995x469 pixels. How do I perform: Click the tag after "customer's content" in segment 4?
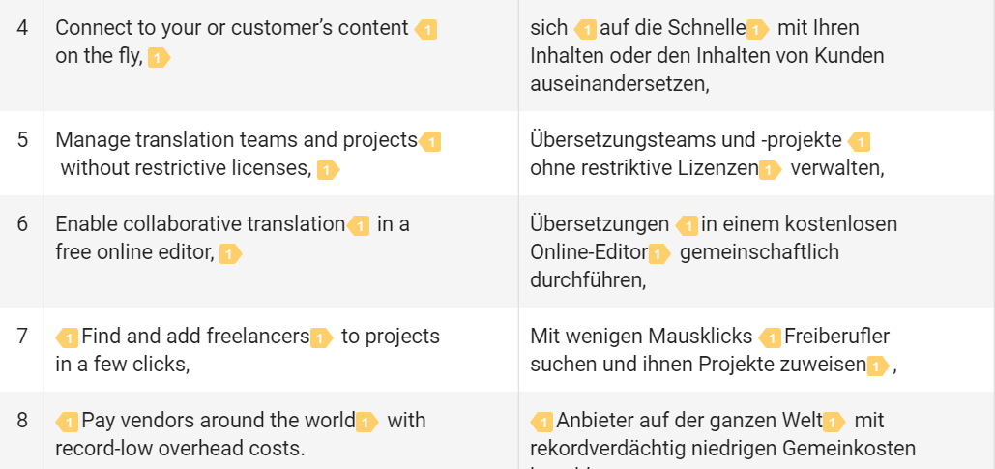(x=425, y=29)
